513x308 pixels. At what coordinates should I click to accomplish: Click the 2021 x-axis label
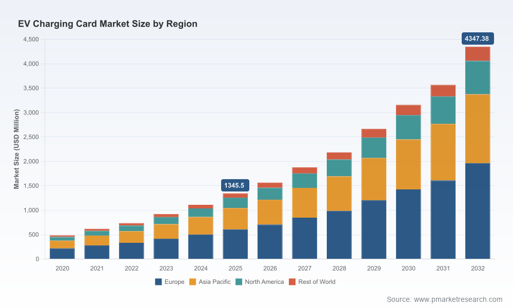pos(97,268)
